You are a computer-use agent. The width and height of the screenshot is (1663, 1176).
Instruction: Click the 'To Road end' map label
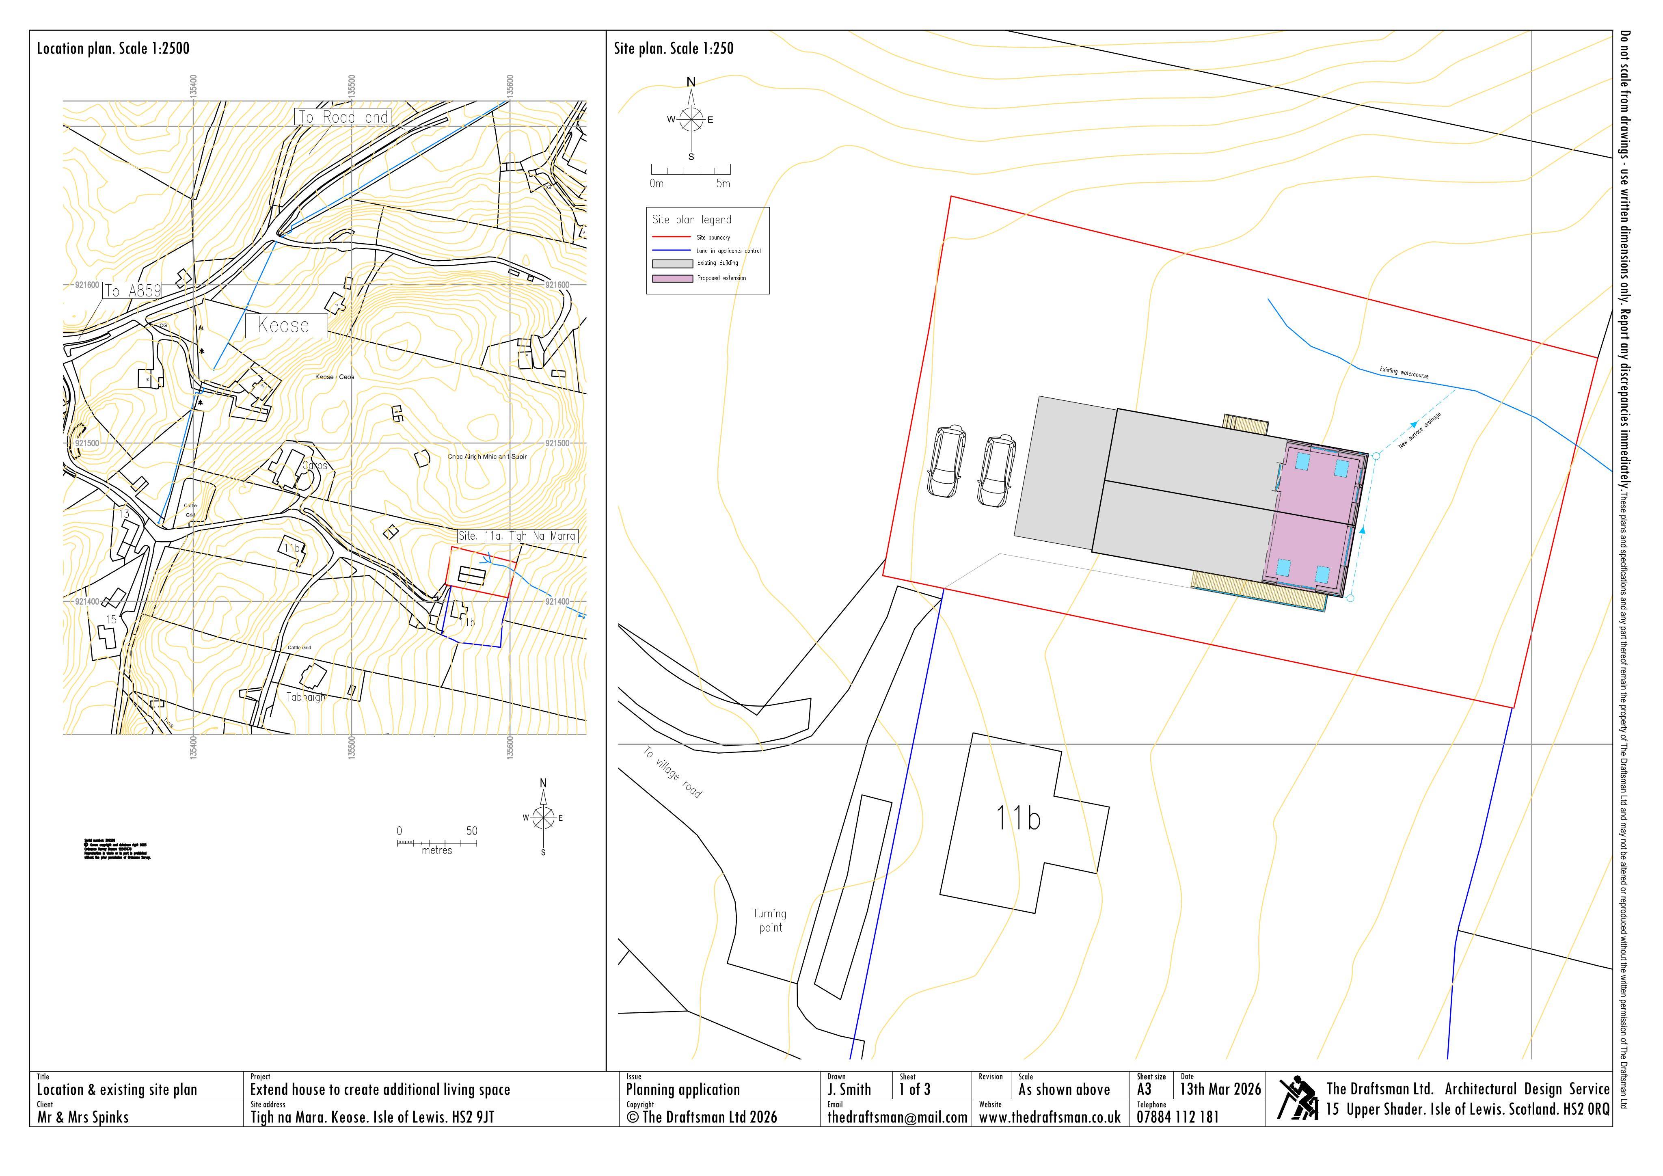click(x=343, y=117)
